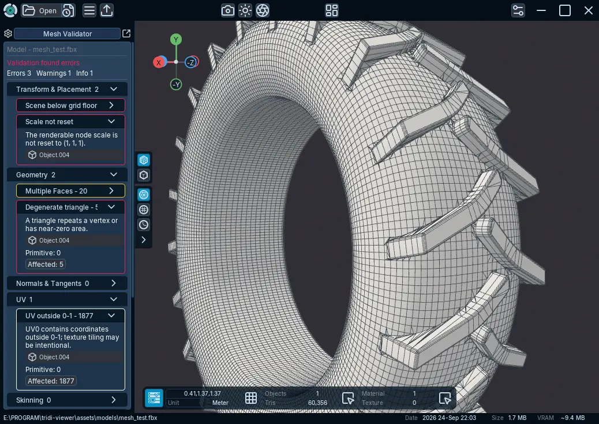Click the validator panel scrollbar
This screenshot has width=599, height=424.
pyautogui.click(x=133, y=170)
